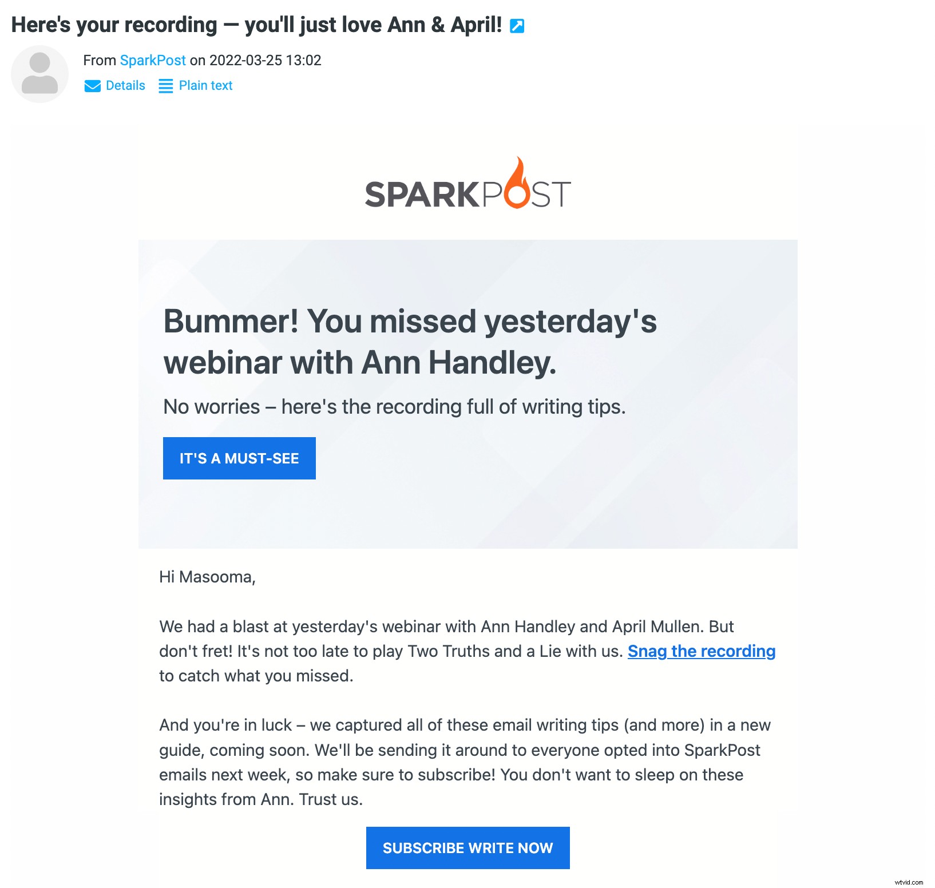Toggle the Plain text view
935x888 pixels.
click(x=204, y=86)
